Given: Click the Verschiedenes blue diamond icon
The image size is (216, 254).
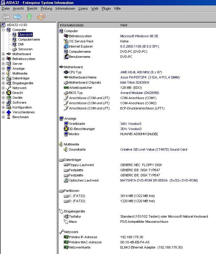Looking at the screenshot, I should 9,112.
